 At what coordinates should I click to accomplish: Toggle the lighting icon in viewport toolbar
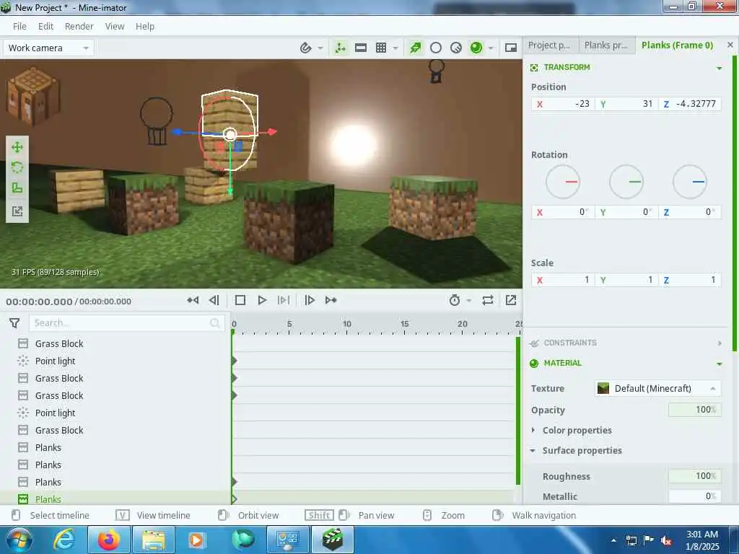[x=415, y=48]
